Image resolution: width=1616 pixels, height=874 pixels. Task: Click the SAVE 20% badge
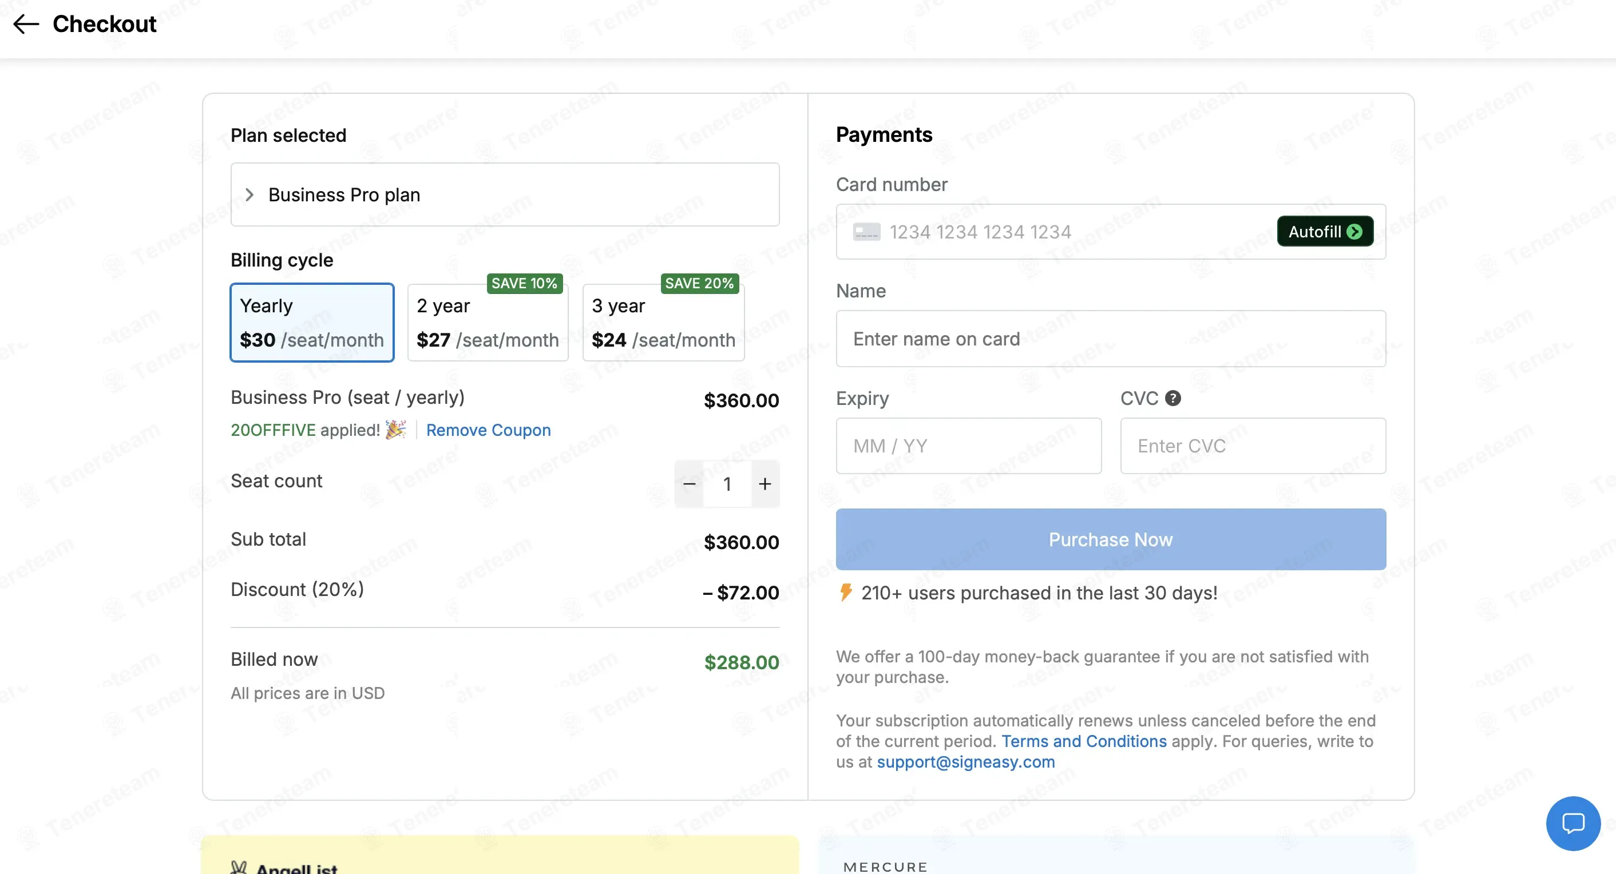point(699,283)
